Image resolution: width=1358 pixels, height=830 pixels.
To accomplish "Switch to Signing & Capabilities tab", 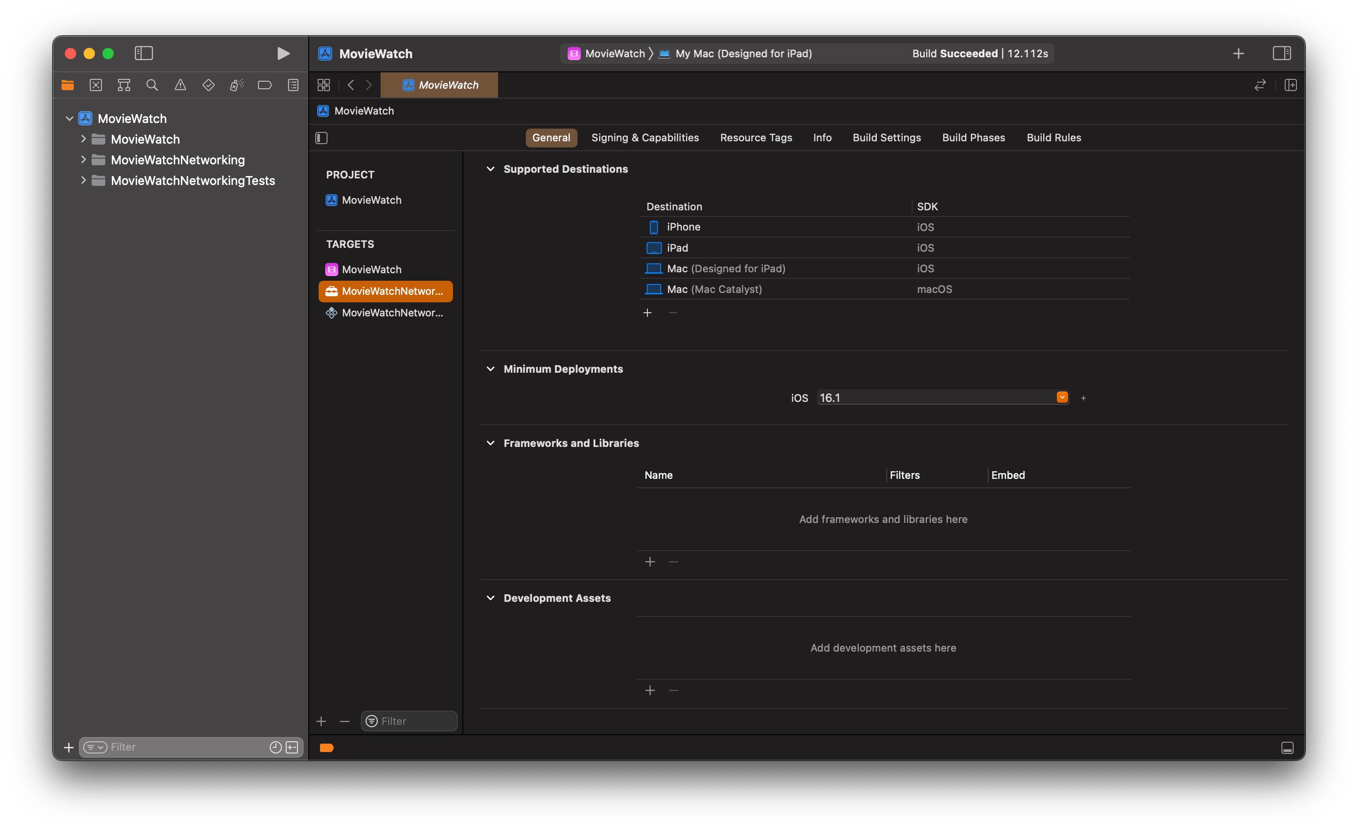I will [645, 138].
